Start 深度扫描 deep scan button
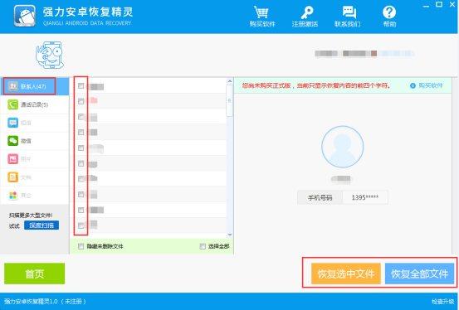This screenshot has height=310, width=459. (x=42, y=225)
